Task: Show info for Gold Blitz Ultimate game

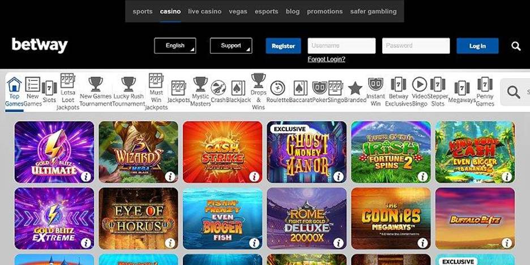Action: 86,177
